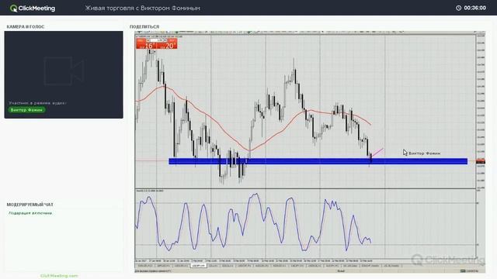Click the 00:36:00 elapsed time readout
This screenshot has width=497, height=279.
(x=474, y=8)
